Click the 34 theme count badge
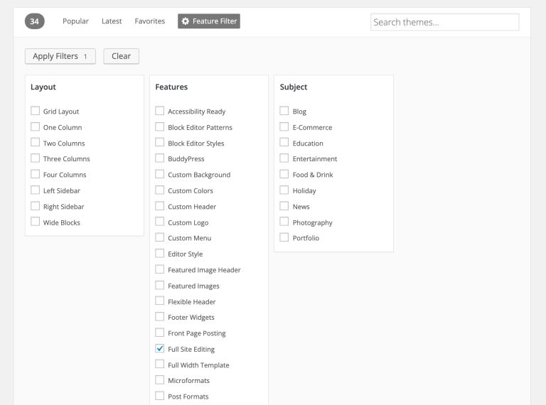Screen dimensions: 546x405 (x=34, y=21)
